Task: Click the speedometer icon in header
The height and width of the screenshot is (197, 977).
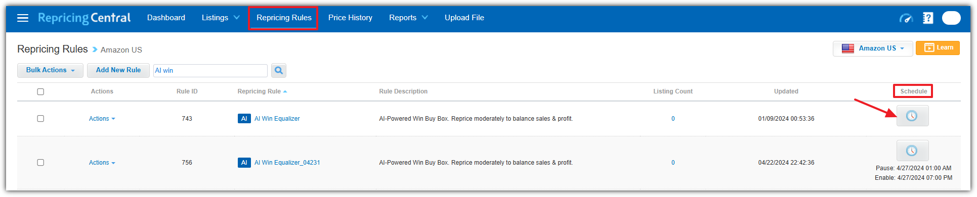Action: pos(906,18)
